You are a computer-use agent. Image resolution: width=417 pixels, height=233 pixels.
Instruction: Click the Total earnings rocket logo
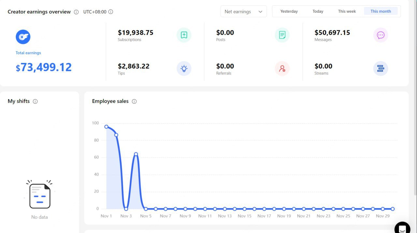(x=23, y=37)
